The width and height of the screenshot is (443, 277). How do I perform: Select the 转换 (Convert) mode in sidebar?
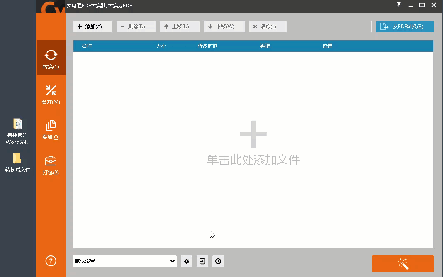pos(51,58)
